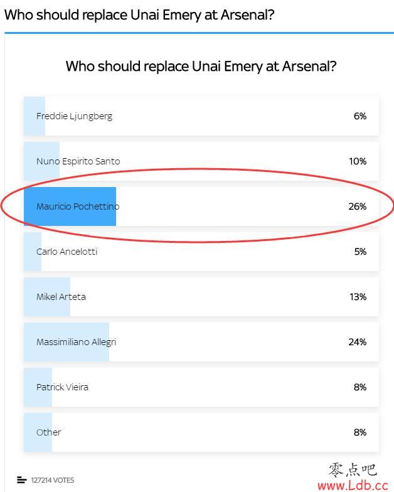Click the Chinese watermark logo text
This screenshot has width=394, height=492.
351,469
